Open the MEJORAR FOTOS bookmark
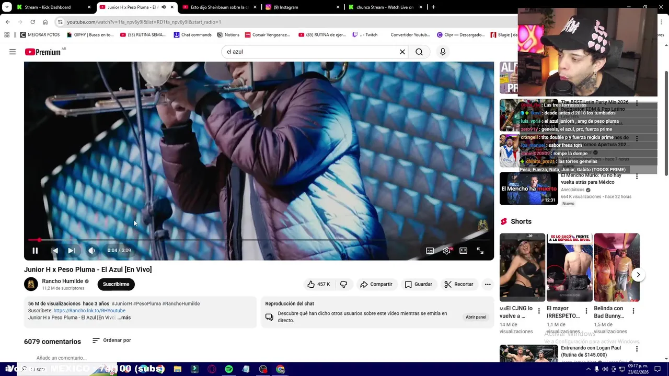 pyautogui.click(x=40, y=35)
